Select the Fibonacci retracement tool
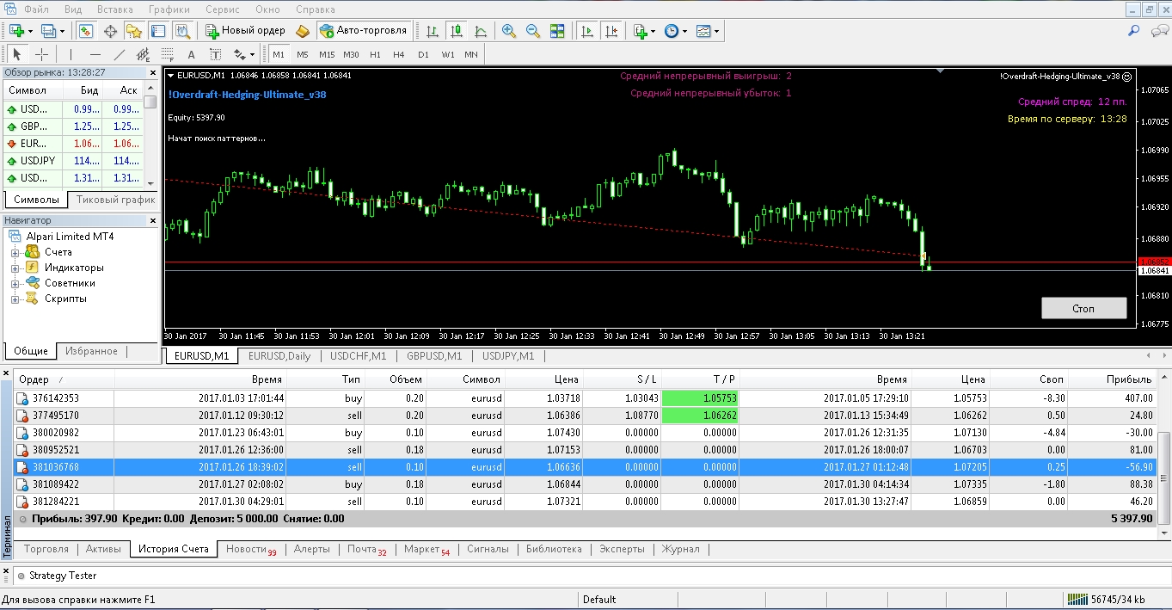The width and height of the screenshot is (1172, 610). click(168, 54)
